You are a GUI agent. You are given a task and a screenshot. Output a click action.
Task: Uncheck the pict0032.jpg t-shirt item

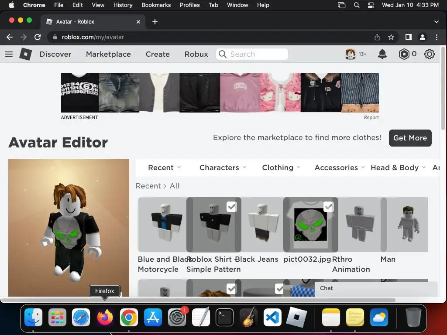pos(328,206)
